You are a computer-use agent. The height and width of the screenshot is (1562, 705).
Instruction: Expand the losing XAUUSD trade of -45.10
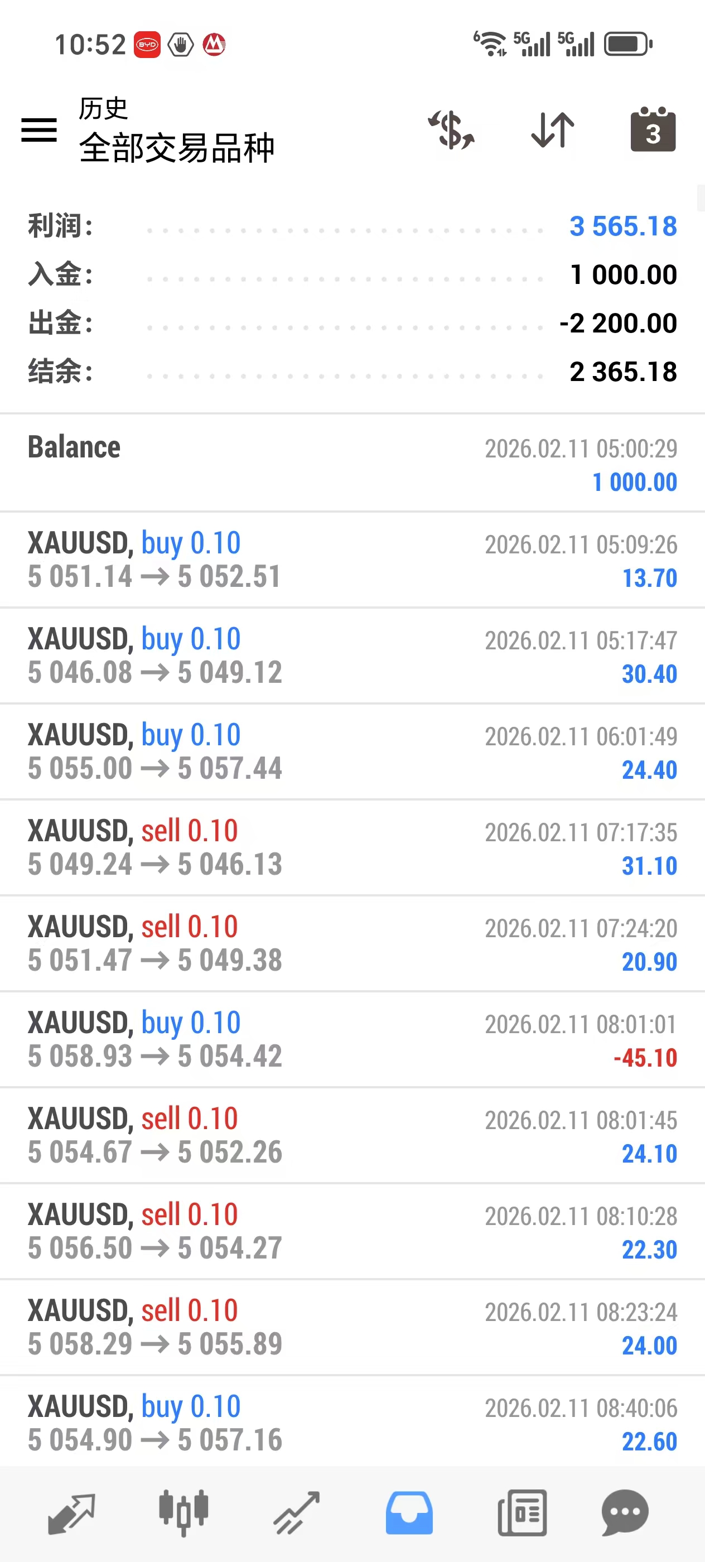click(352, 1039)
